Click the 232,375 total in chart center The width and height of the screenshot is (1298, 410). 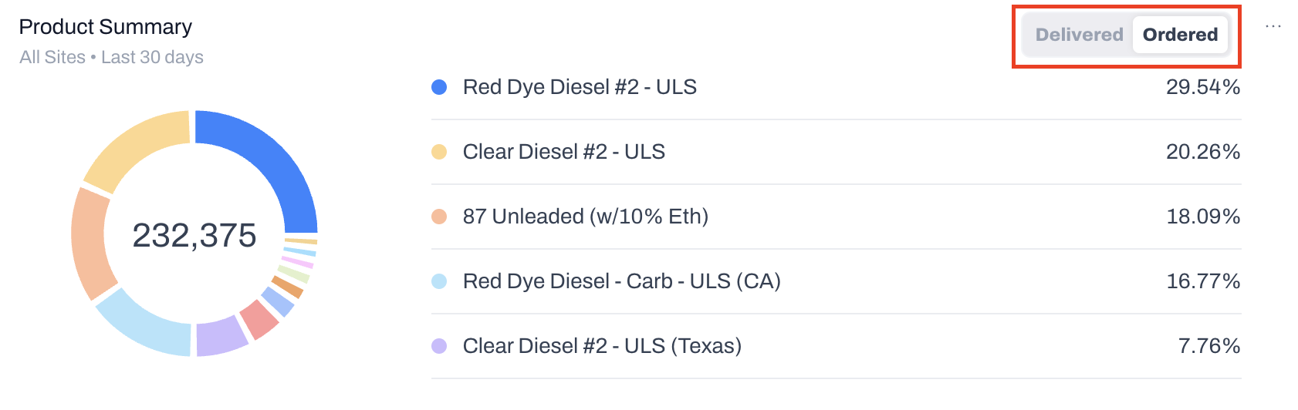click(194, 235)
